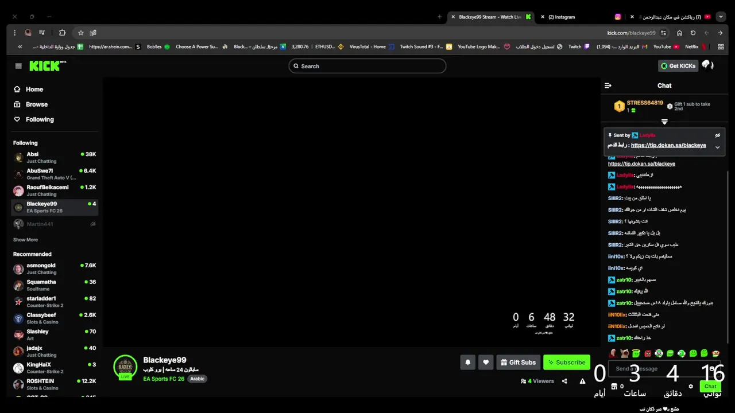Open RaoufBelkacemi channel in sidebar
Screen dimensions: 735x413
[x=55, y=190]
